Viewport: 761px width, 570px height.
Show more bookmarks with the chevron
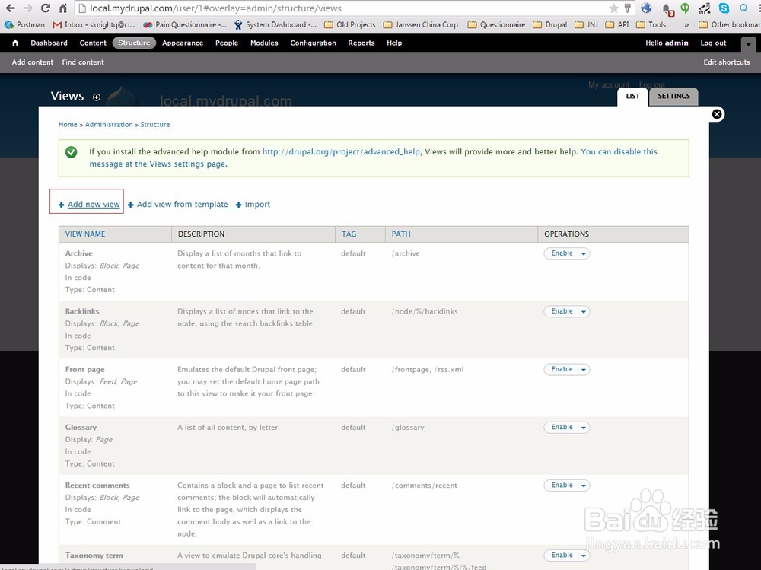[686, 24]
